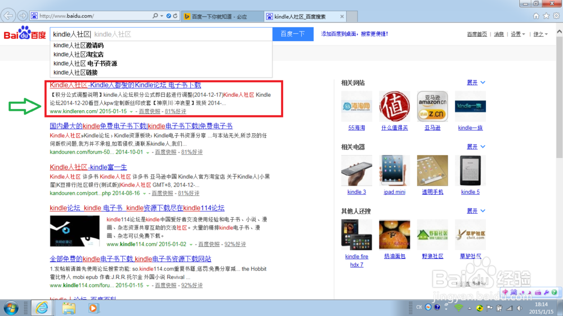Expand arrow next to kandouren.com/forum-50 URL
The height and width of the screenshot is (316, 563).
tap(147, 152)
